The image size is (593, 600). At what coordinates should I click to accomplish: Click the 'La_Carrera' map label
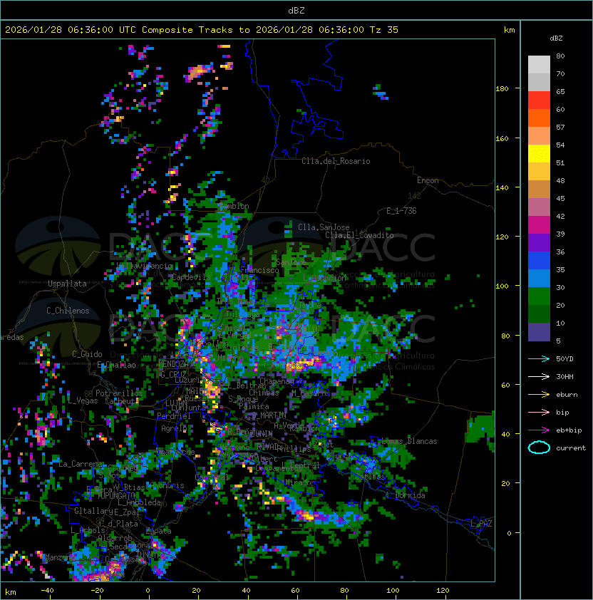point(81,464)
